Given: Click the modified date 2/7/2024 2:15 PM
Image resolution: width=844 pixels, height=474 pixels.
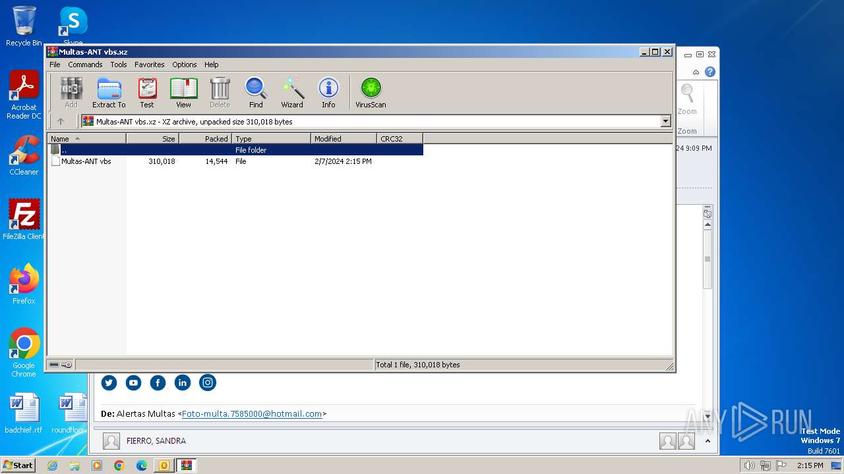Looking at the screenshot, I should click(343, 161).
